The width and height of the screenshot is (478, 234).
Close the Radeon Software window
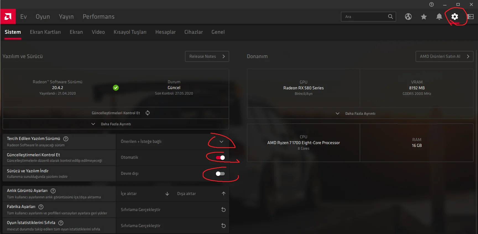coord(471,4)
